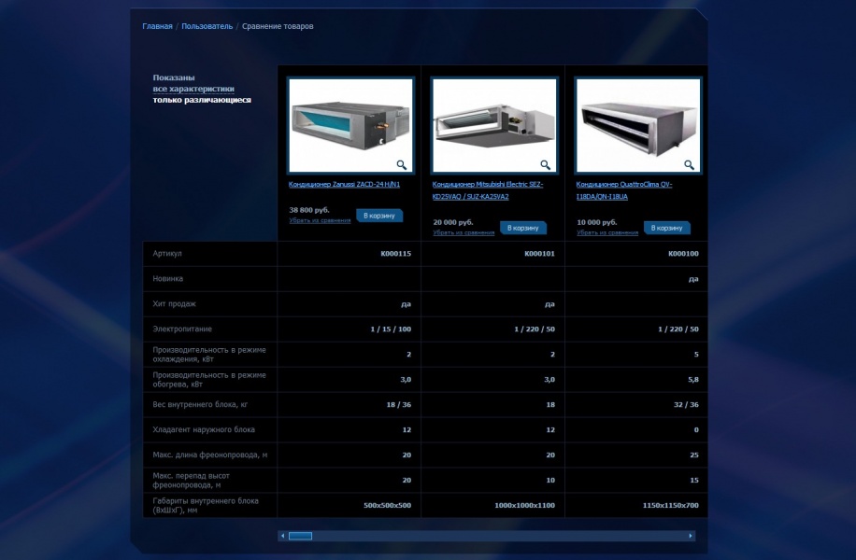This screenshot has width=856, height=560.
Task: Click Макс. перепад высот фреонопровода label
Action: click(191, 481)
